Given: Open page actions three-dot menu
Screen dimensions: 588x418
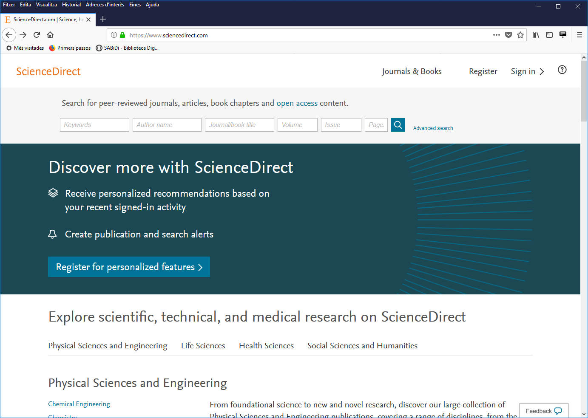Looking at the screenshot, I should click(497, 35).
